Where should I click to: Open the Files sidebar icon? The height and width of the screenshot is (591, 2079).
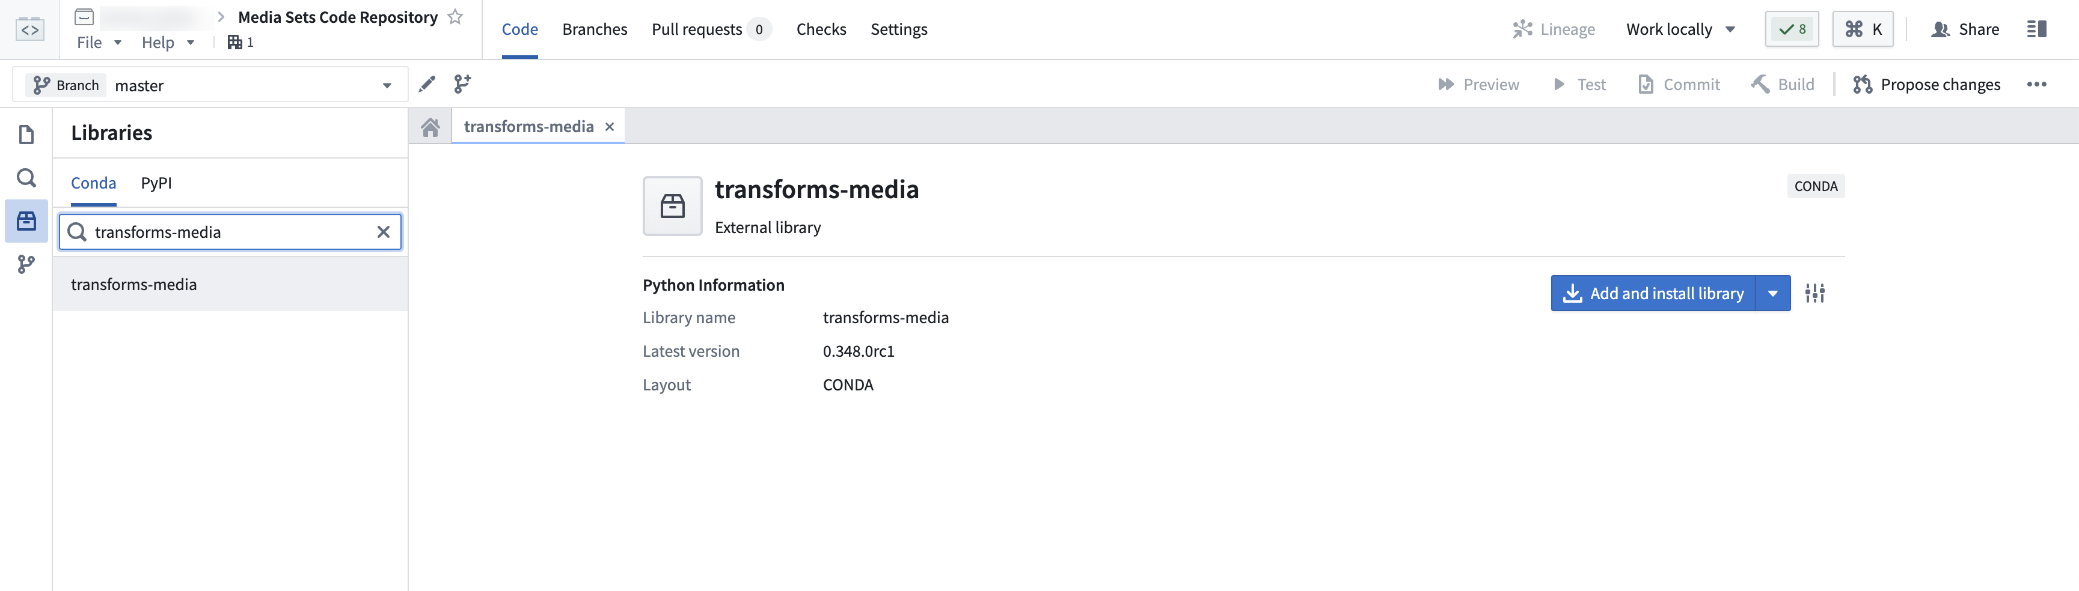[x=26, y=134]
